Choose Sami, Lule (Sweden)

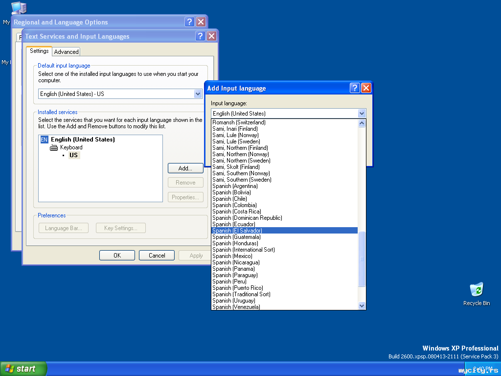click(284, 141)
